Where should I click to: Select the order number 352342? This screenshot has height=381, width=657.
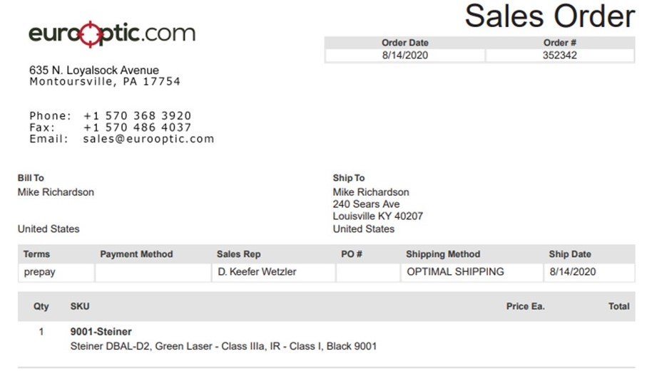coord(560,55)
